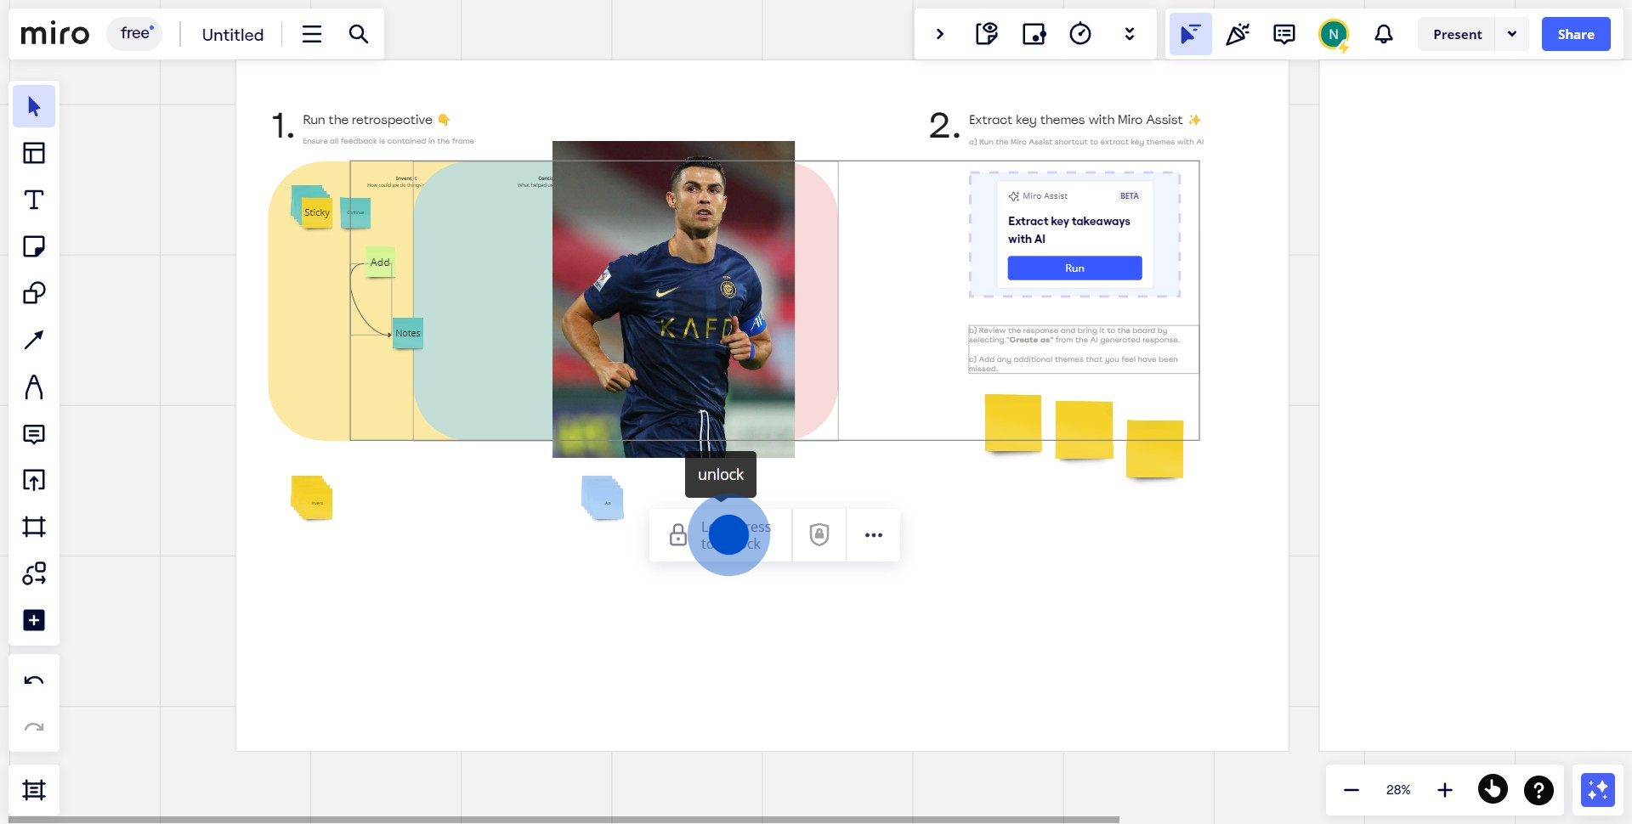Viewport: 1632px width, 824px height.
Task: Expand more top toolbar tools
Action: point(1130,34)
